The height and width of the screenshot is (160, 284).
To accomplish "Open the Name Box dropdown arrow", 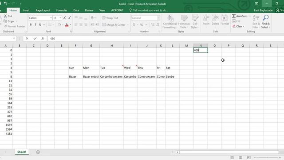I will click(14, 39).
